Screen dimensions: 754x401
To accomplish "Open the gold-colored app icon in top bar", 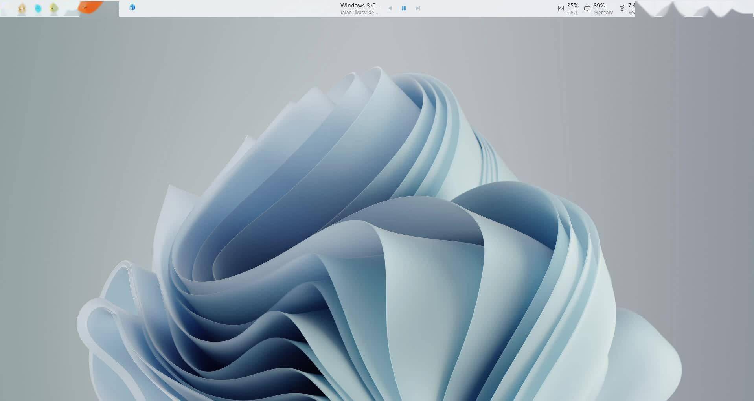I will [22, 8].
